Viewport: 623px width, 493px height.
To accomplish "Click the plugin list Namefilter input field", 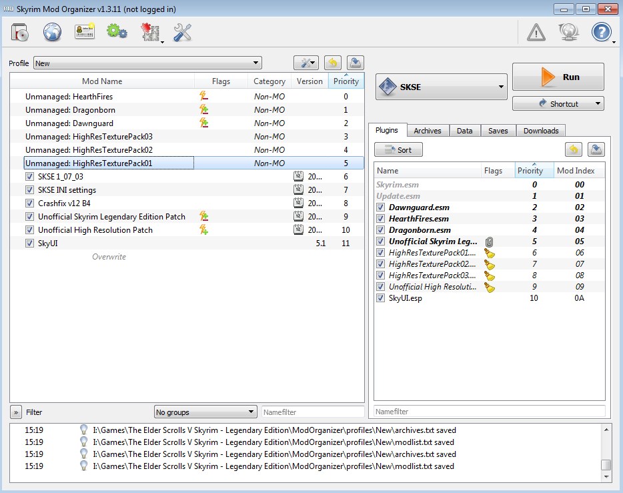I will coord(490,412).
